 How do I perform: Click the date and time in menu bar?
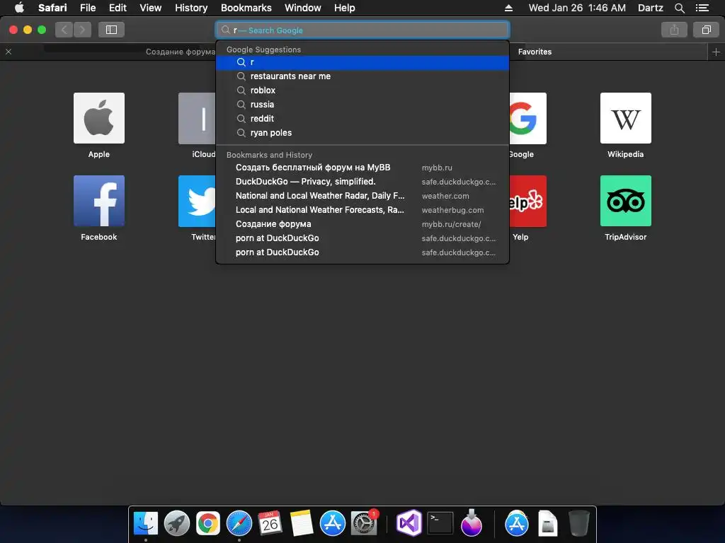click(x=577, y=8)
